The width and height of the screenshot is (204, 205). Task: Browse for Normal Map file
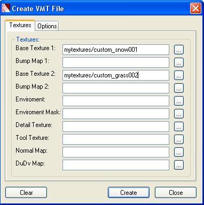coord(179,152)
